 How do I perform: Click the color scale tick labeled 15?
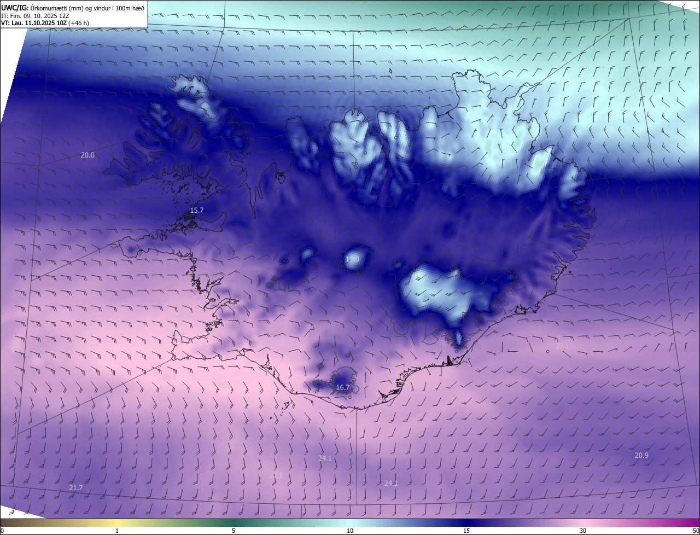point(466,531)
